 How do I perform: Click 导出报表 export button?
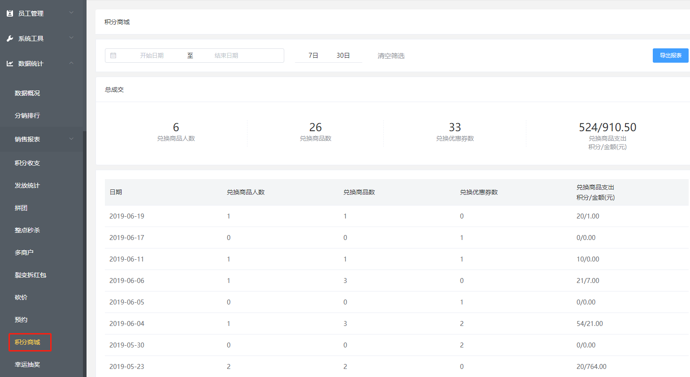pos(670,56)
